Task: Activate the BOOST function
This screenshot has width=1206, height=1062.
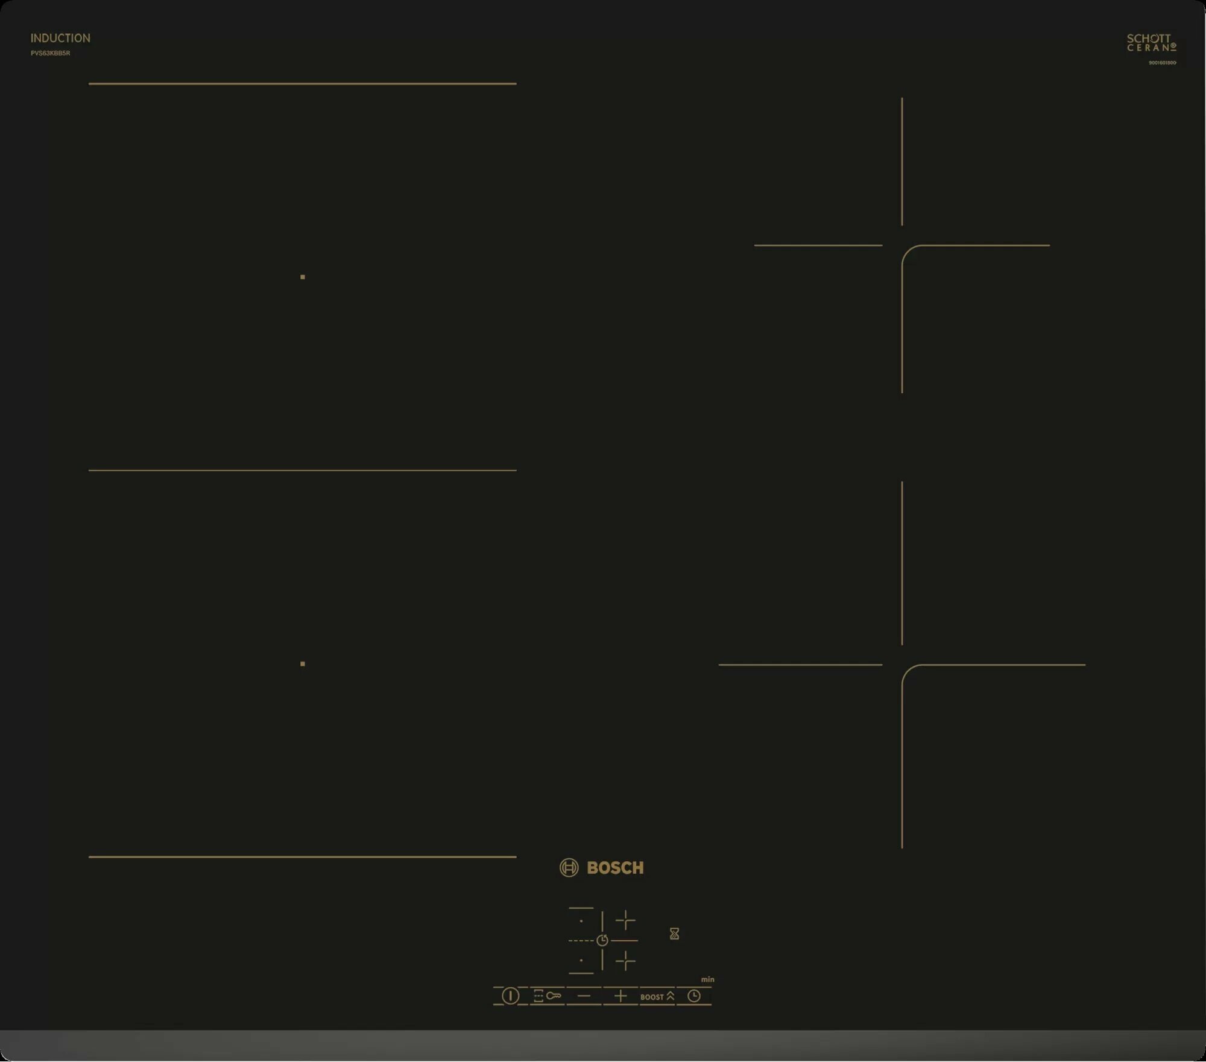Action: coord(657,996)
